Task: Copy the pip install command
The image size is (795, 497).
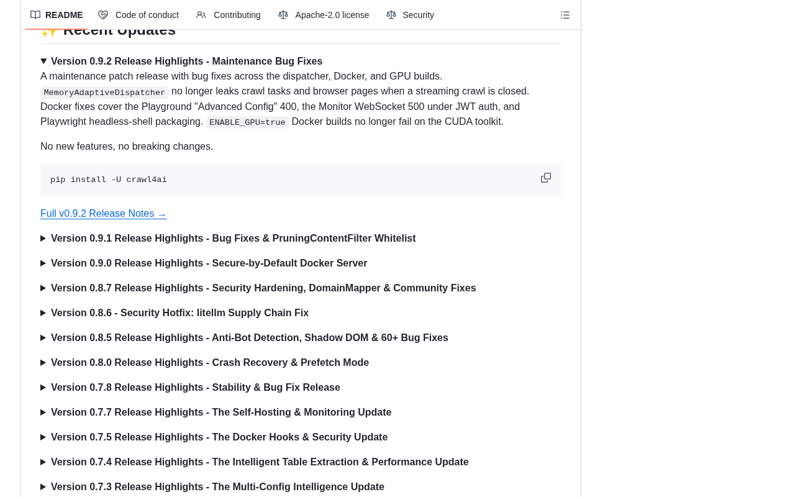Action: pyautogui.click(x=546, y=178)
